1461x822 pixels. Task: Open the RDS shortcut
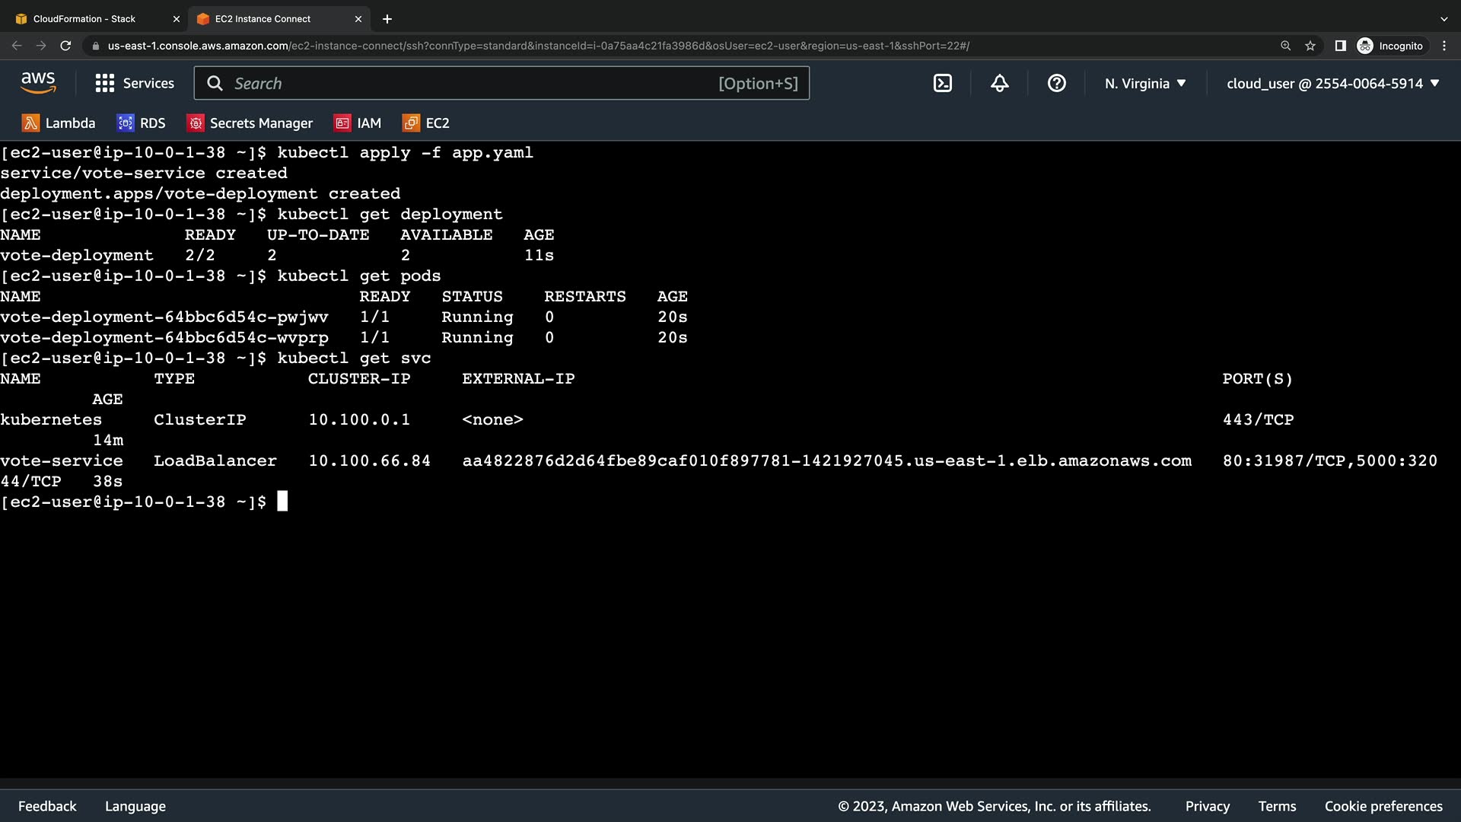coord(141,123)
